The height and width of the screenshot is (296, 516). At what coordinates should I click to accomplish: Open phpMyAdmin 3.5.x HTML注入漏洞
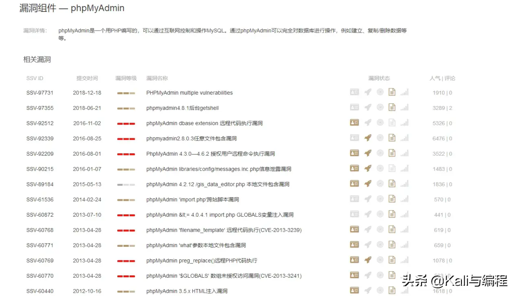pyautogui.click(x=187, y=291)
